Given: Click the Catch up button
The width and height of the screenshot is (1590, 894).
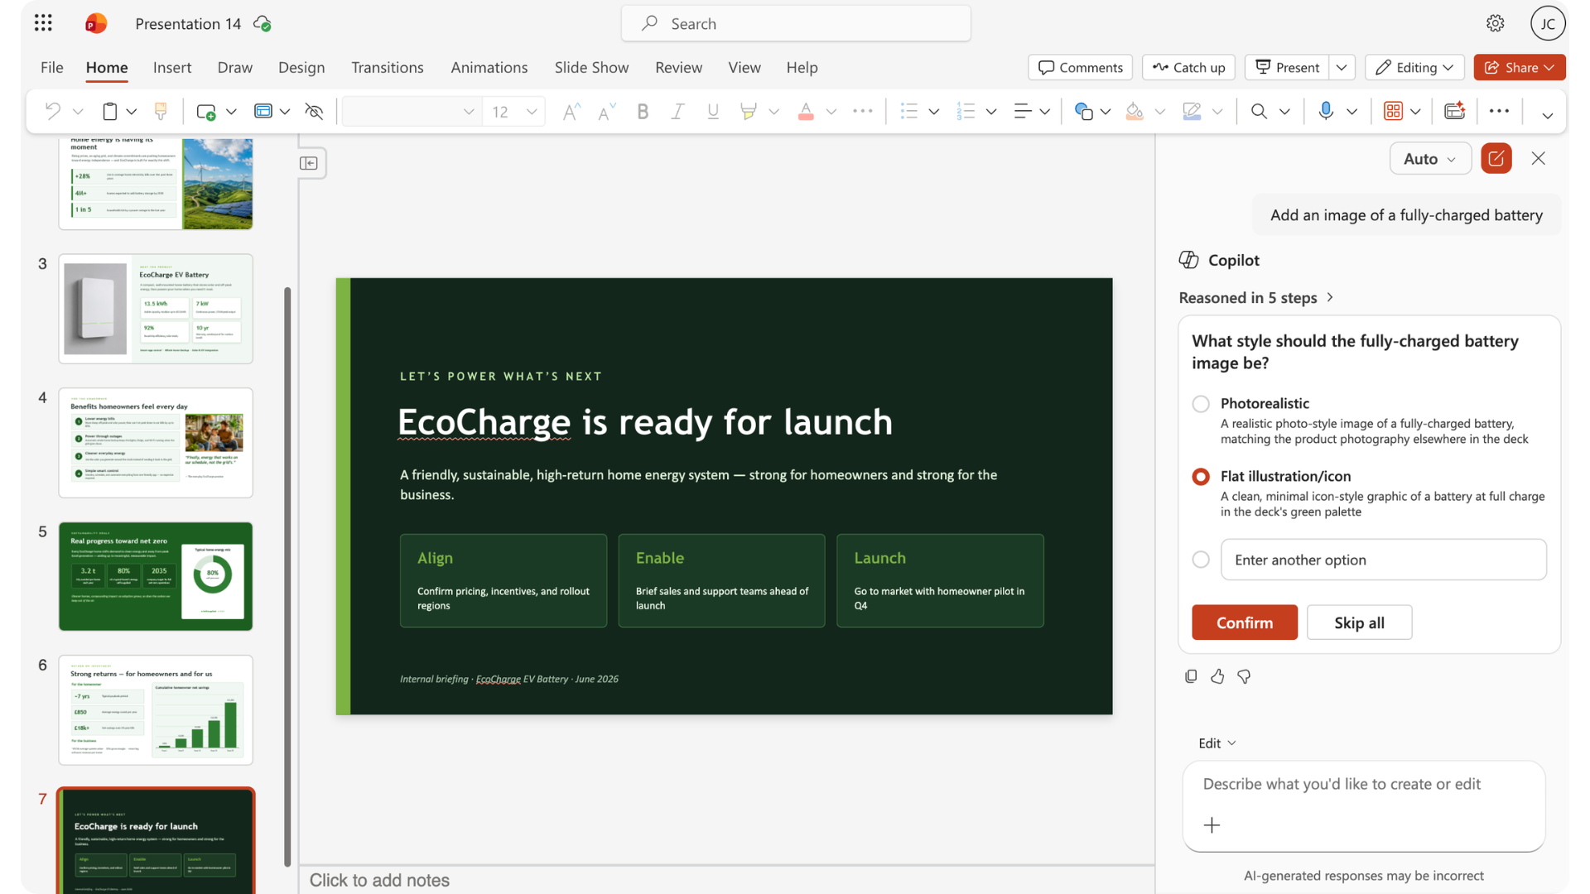Looking at the screenshot, I should [x=1188, y=67].
